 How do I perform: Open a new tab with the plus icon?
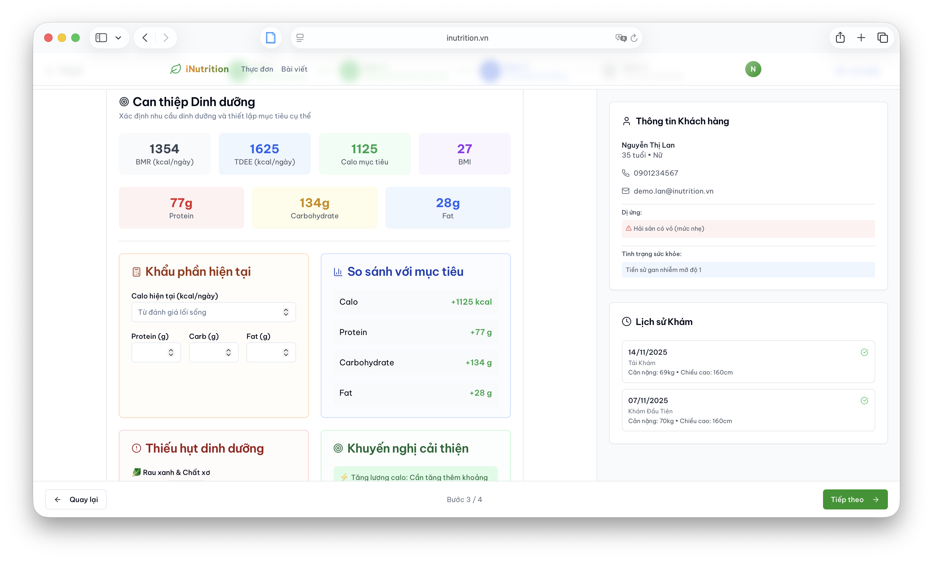(x=861, y=38)
